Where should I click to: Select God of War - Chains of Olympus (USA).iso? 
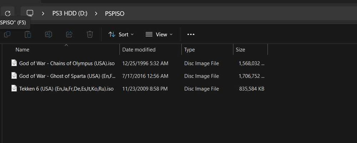[x=67, y=63]
